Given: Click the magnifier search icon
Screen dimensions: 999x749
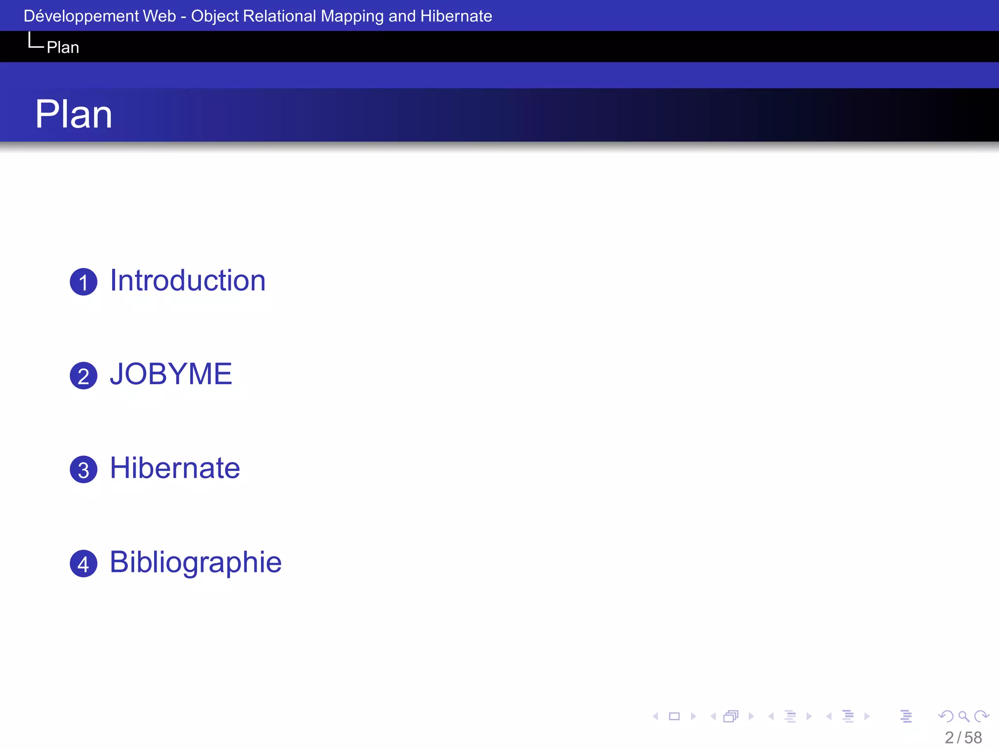Looking at the screenshot, I should (963, 716).
